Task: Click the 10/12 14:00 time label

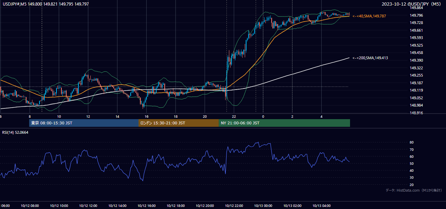Action: 117,206
